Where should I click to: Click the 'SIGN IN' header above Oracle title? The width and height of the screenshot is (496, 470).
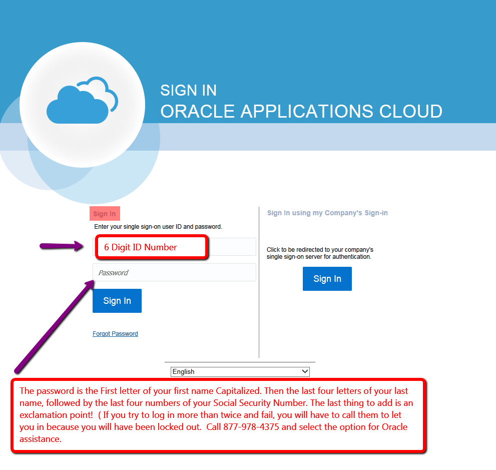tap(188, 90)
